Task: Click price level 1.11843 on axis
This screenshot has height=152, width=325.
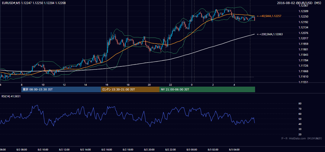Action: 303,55
